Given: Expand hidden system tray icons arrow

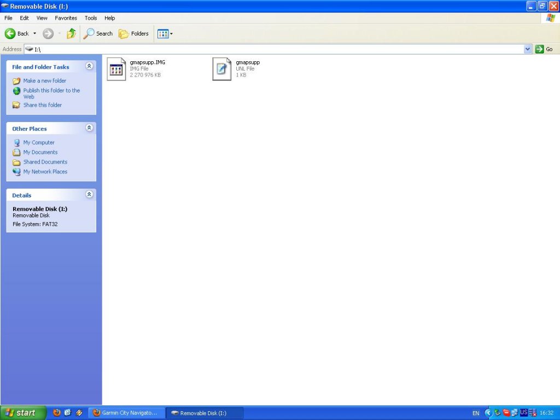Looking at the screenshot, I should 488,413.
